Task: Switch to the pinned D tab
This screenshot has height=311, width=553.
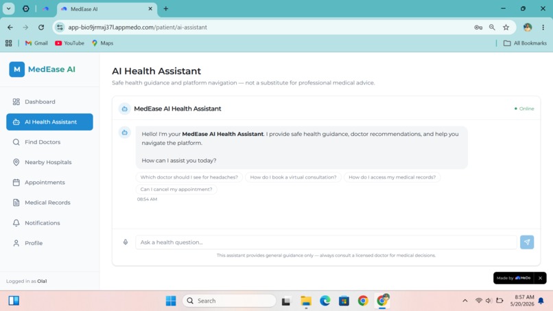Action: click(26, 9)
